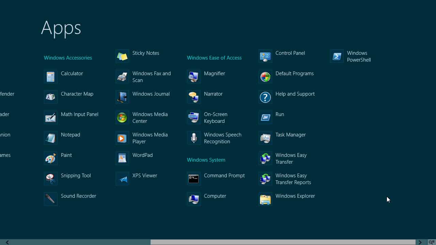Viewport: 436px width, 245px height.
Task: Launch Character Map from its icon
Action: click(x=51, y=97)
